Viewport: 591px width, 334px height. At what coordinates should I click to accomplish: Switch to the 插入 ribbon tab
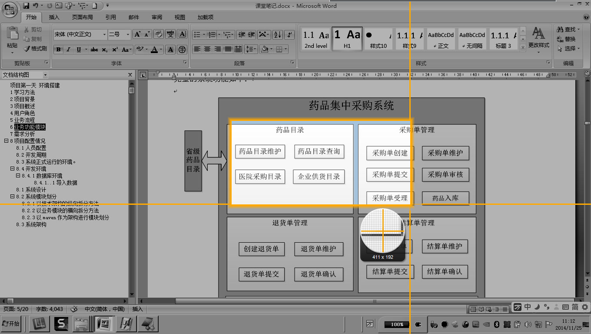(x=54, y=17)
